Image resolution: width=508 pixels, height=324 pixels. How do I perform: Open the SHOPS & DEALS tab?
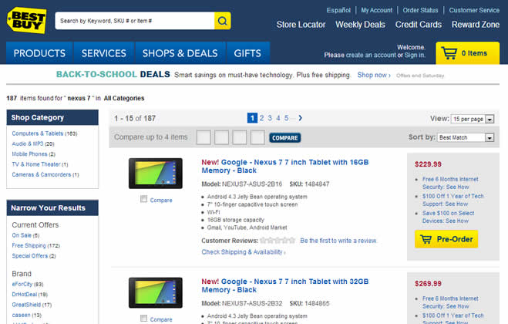click(180, 53)
